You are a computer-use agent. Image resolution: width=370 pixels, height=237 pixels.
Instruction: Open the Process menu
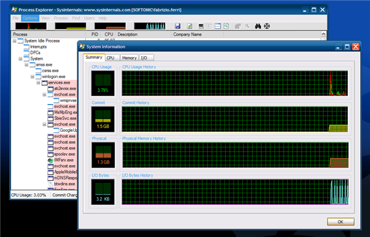(x=60, y=18)
